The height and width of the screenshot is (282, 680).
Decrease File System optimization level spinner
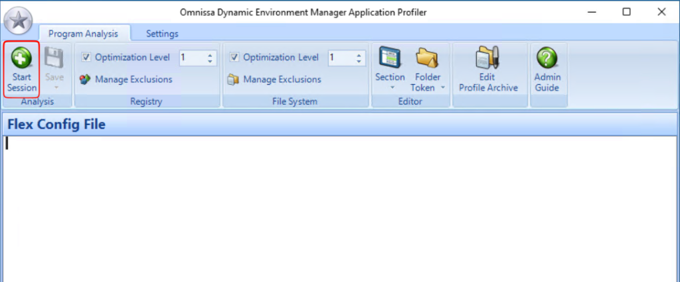point(359,61)
